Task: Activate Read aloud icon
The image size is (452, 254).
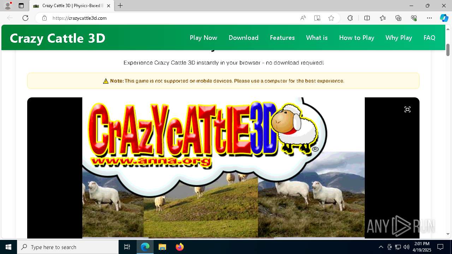Action: 303,18
